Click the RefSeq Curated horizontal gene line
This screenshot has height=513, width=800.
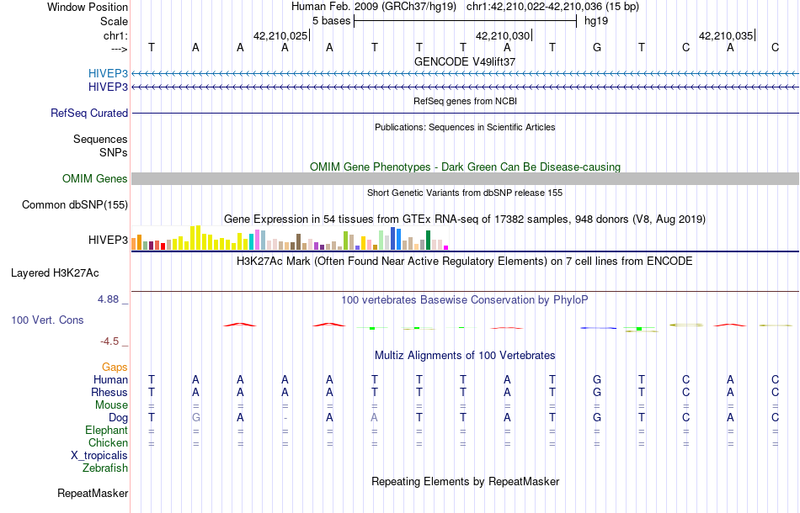pyautogui.click(x=465, y=113)
